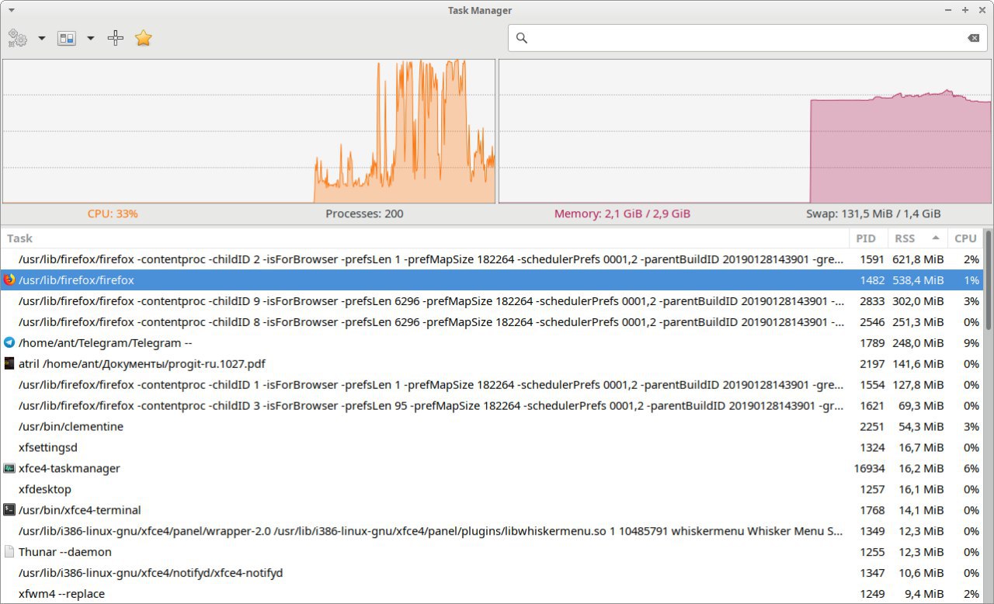Click the xfce4-taskmanager row icon
The image size is (994, 604).
coord(9,468)
